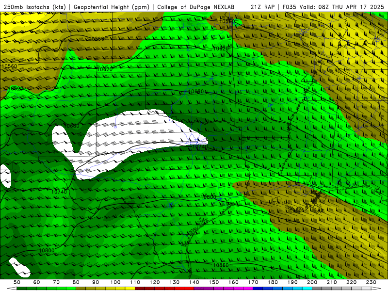Click the 10800 contour label near the Gulf coast
388x291 pixels.
coord(209,197)
